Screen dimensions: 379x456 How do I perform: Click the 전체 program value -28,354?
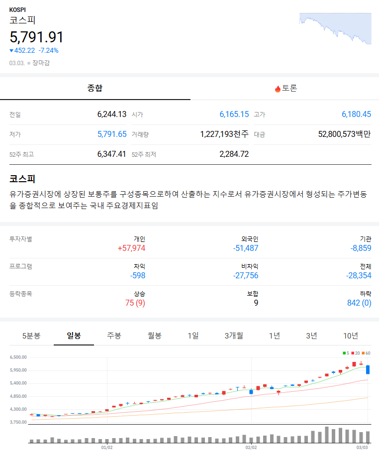tap(359, 275)
